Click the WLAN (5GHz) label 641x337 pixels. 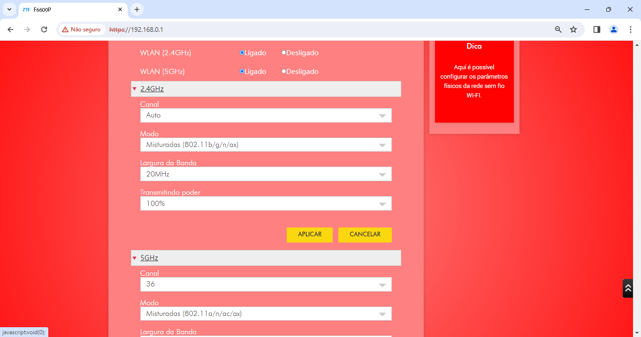coord(162,72)
